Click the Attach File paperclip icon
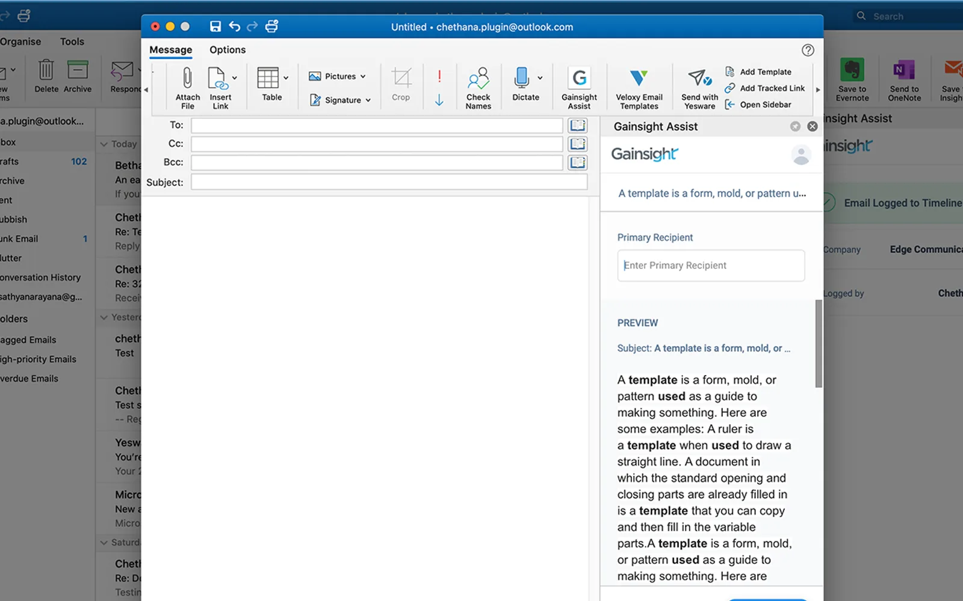The image size is (963, 601). click(x=187, y=78)
